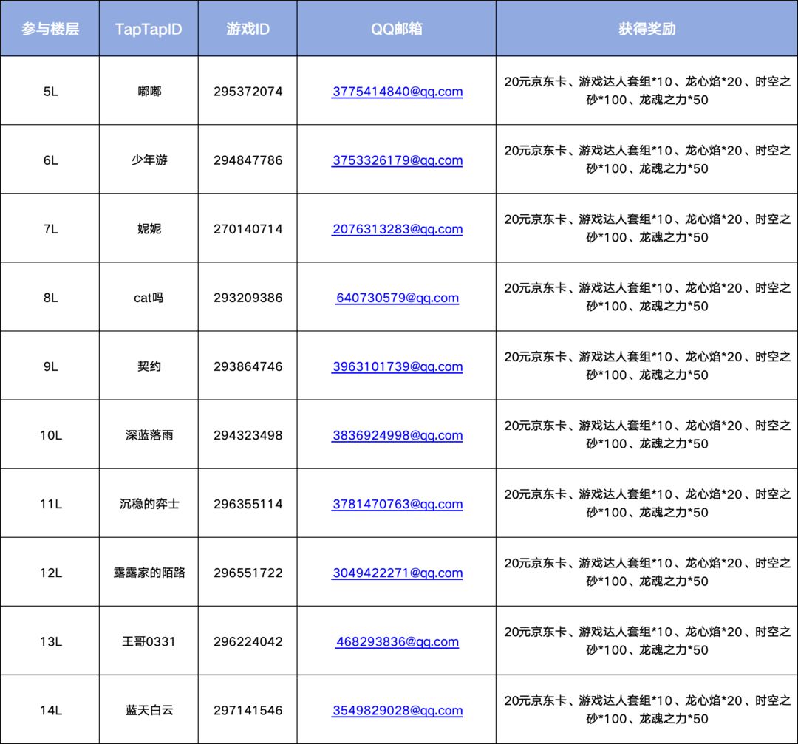This screenshot has height=744, width=798.
Task: Select the reward cell in row 13L
Action: pyautogui.click(x=647, y=640)
